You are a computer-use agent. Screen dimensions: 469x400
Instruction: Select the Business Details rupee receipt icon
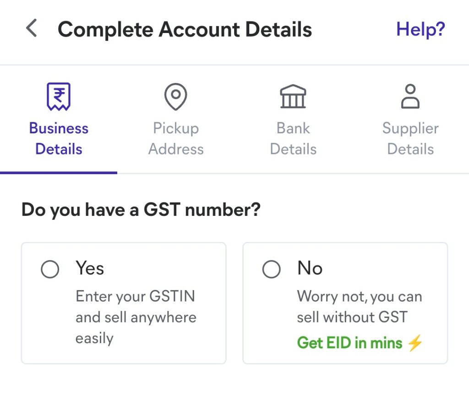point(59,96)
